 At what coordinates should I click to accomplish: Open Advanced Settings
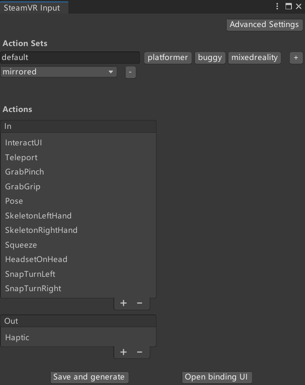264,25
